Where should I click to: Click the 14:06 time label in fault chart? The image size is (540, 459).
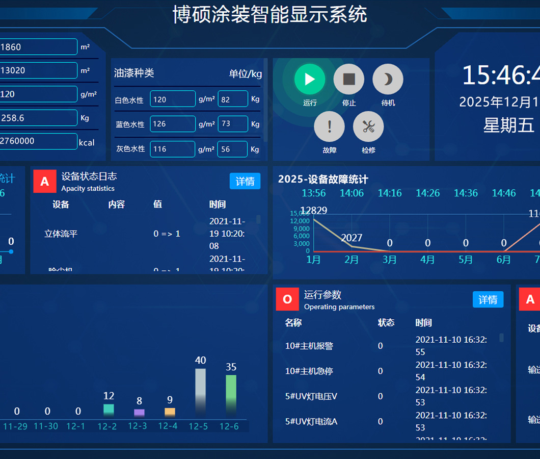(x=352, y=193)
